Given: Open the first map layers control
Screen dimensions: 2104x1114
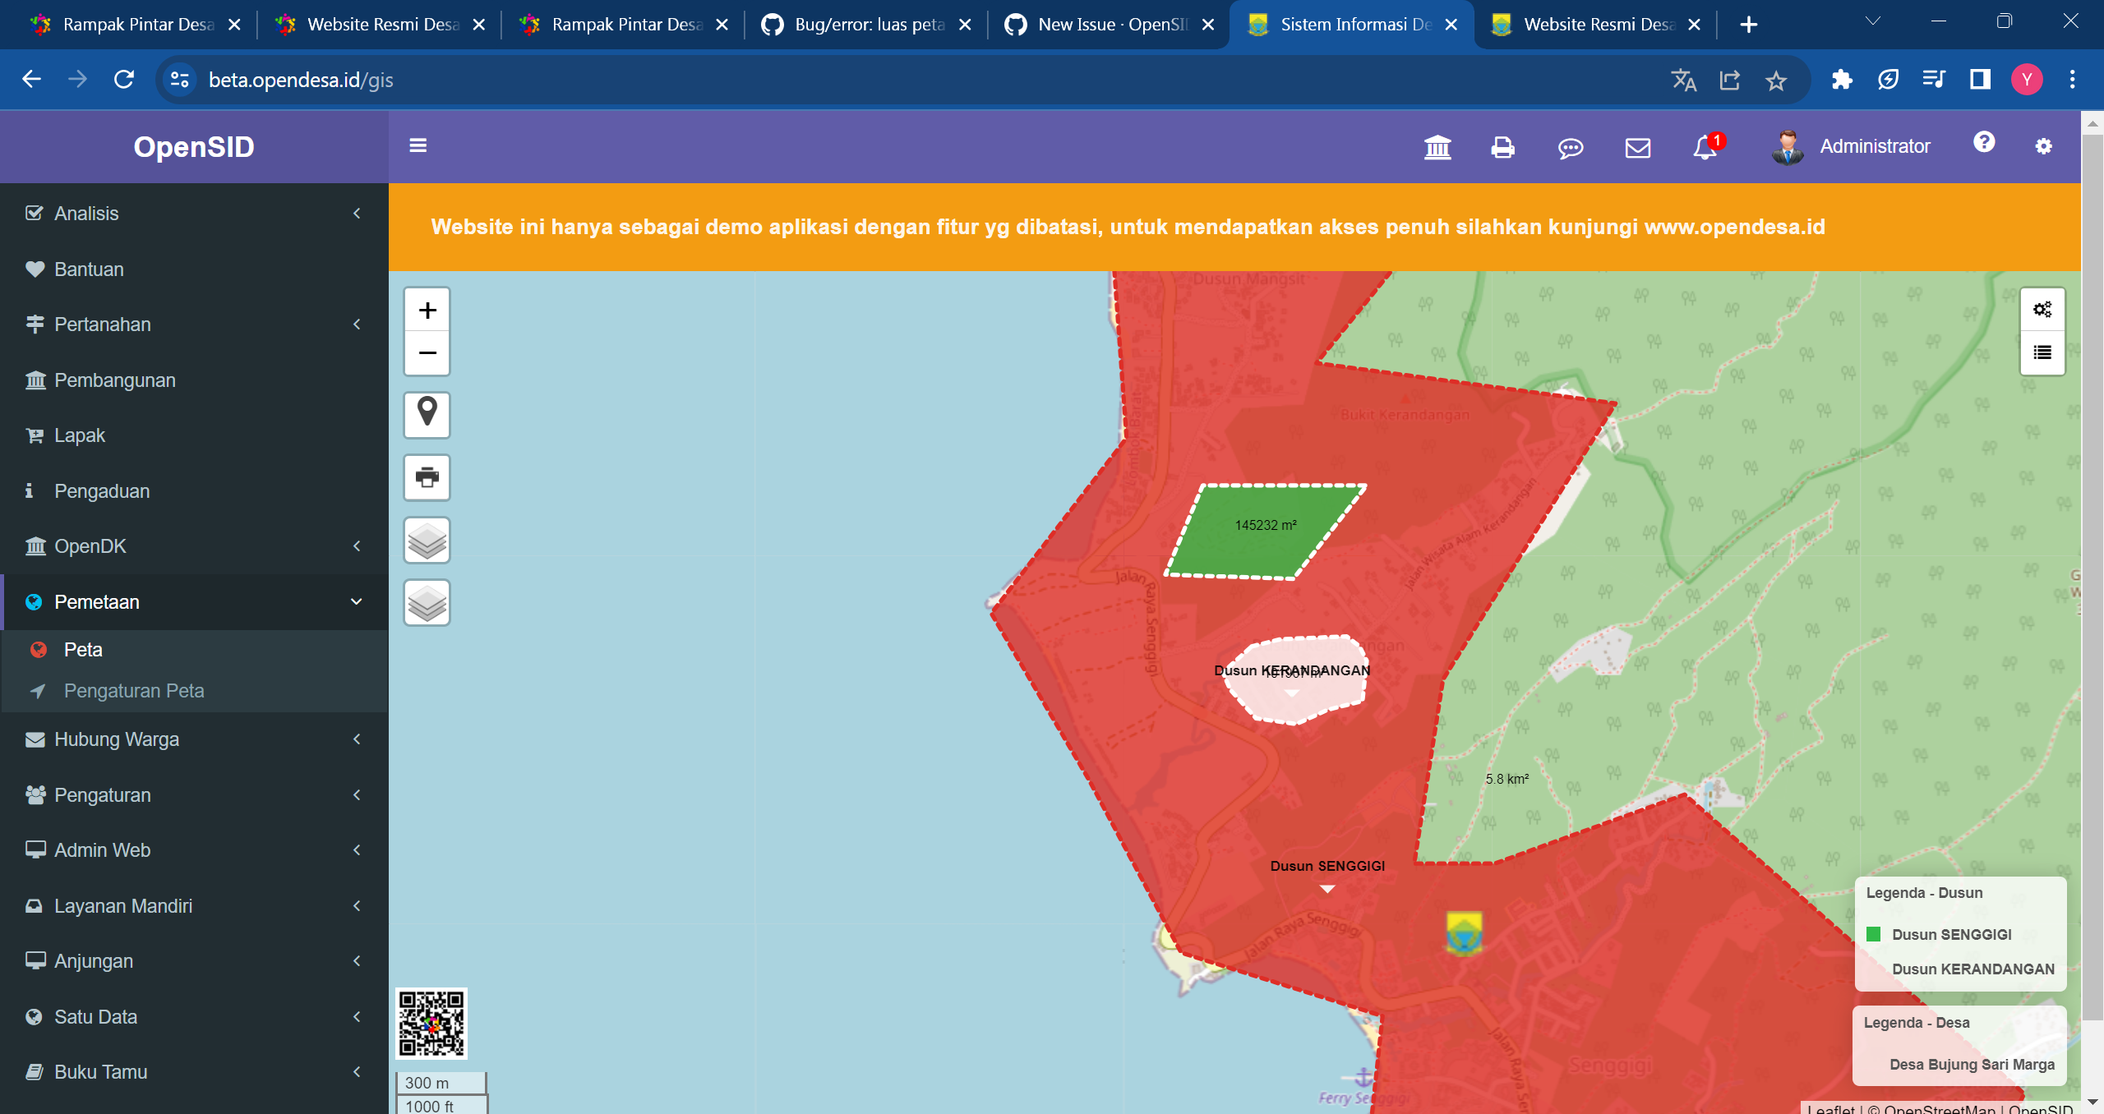Looking at the screenshot, I should click(427, 540).
